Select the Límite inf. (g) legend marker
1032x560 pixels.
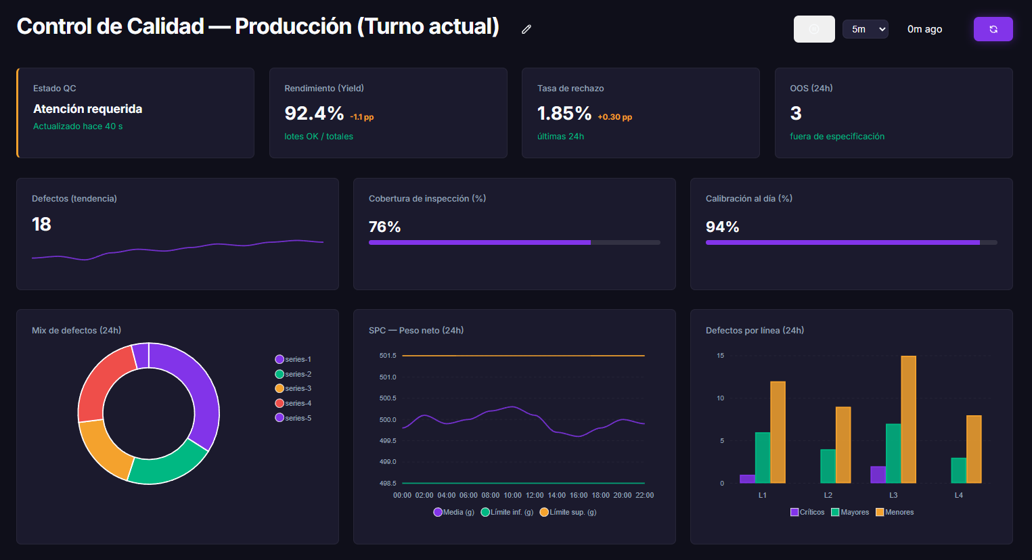coord(485,512)
